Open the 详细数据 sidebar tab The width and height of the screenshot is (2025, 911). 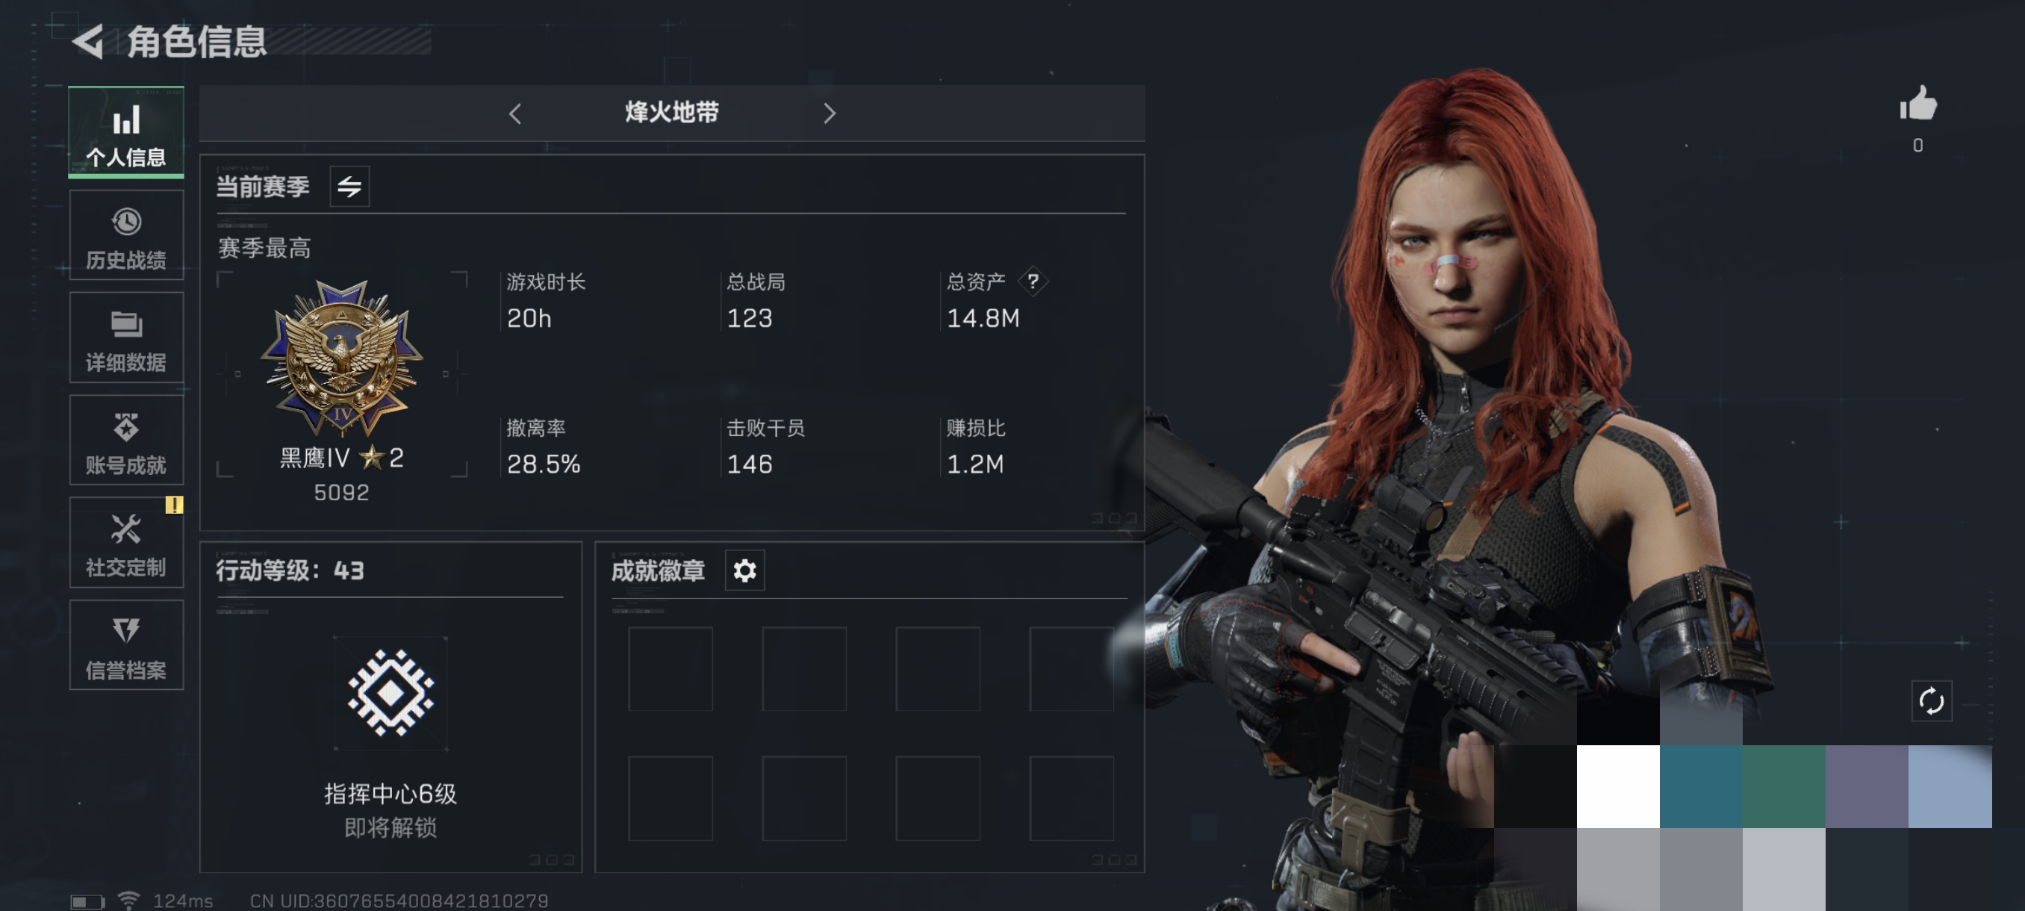(x=125, y=338)
